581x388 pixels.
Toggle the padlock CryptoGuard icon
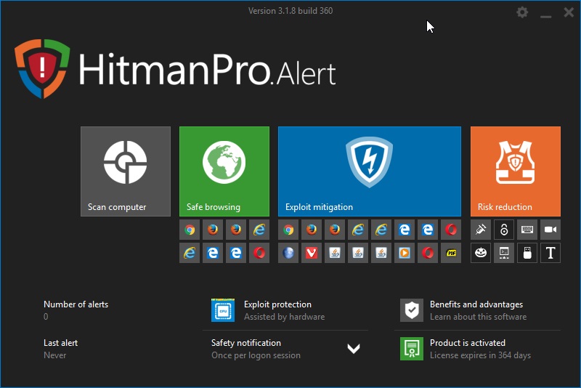coord(504,230)
